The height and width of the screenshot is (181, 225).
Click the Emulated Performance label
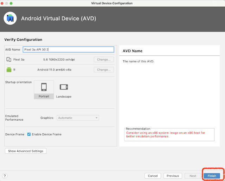tap(14, 118)
